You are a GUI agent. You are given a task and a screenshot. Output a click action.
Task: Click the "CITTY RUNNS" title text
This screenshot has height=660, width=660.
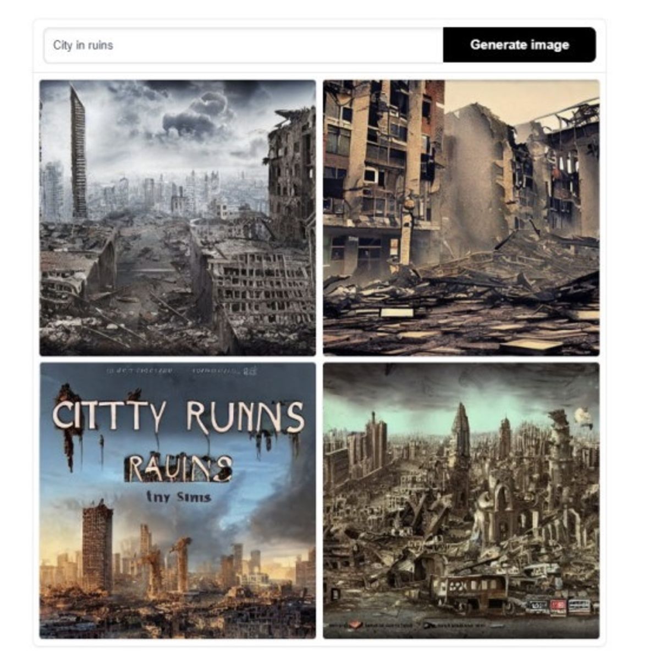(179, 417)
